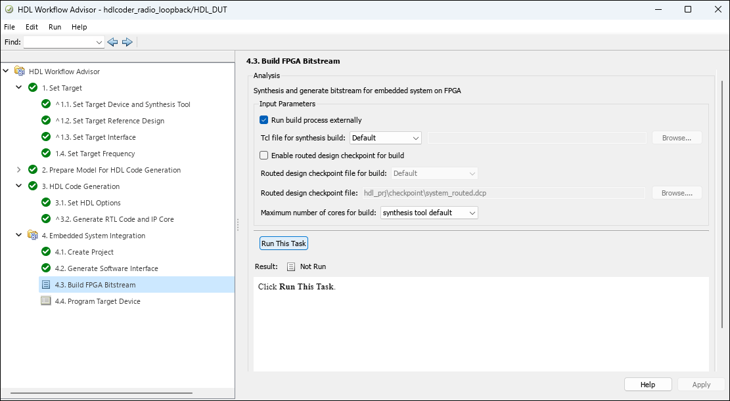The height and width of the screenshot is (401, 730).
Task: Enable routed design checkpoint for build
Action: 264,156
